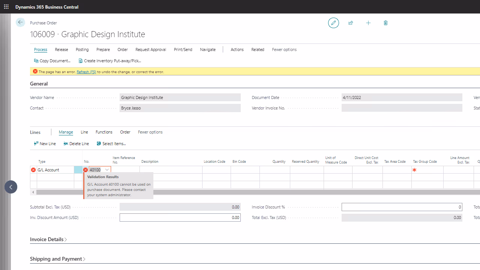Open the Related menu
480x270 pixels.
(x=258, y=49)
